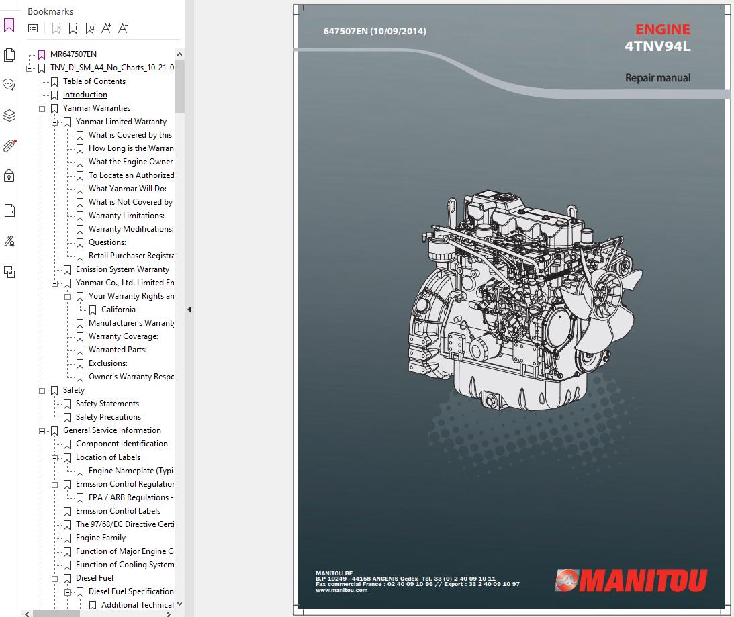Open the Attachments paperclip panel
Screen dimensions: 734x617
9,146
